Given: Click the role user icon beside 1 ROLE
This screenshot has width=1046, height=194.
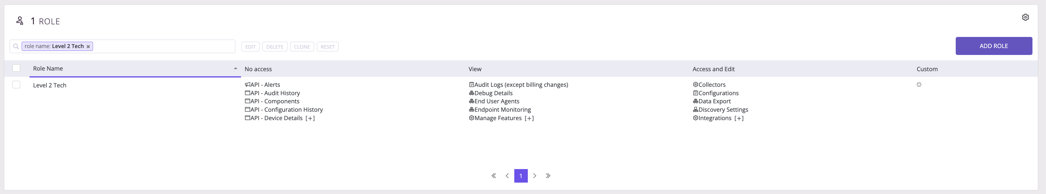Looking at the screenshot, I should click(20, 21).
